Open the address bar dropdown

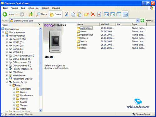(x=138, y=21)
